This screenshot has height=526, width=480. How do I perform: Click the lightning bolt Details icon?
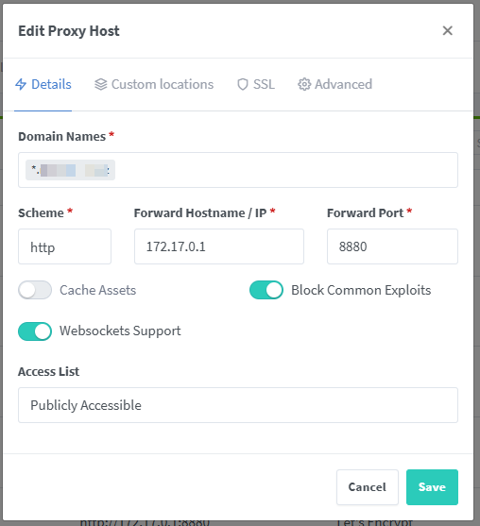21,84
